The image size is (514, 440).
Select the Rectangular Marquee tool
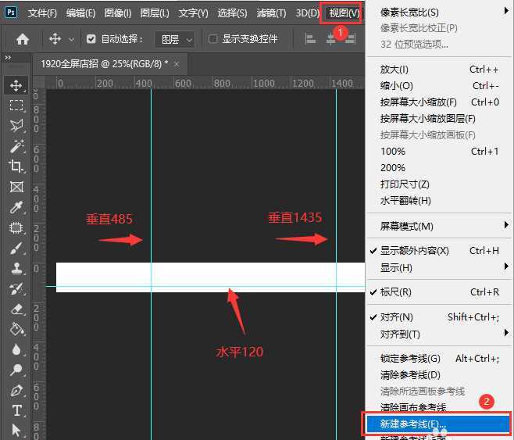(16, 106)
